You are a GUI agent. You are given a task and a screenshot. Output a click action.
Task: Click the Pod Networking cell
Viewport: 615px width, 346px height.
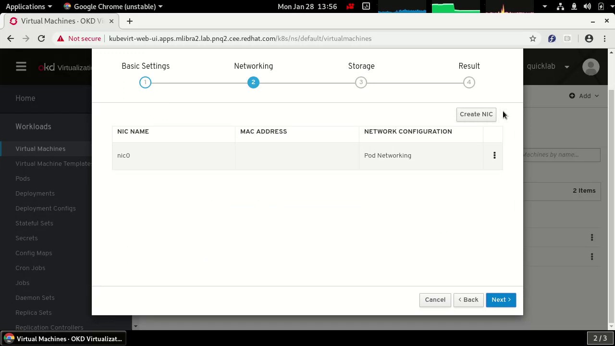(421, 155)
